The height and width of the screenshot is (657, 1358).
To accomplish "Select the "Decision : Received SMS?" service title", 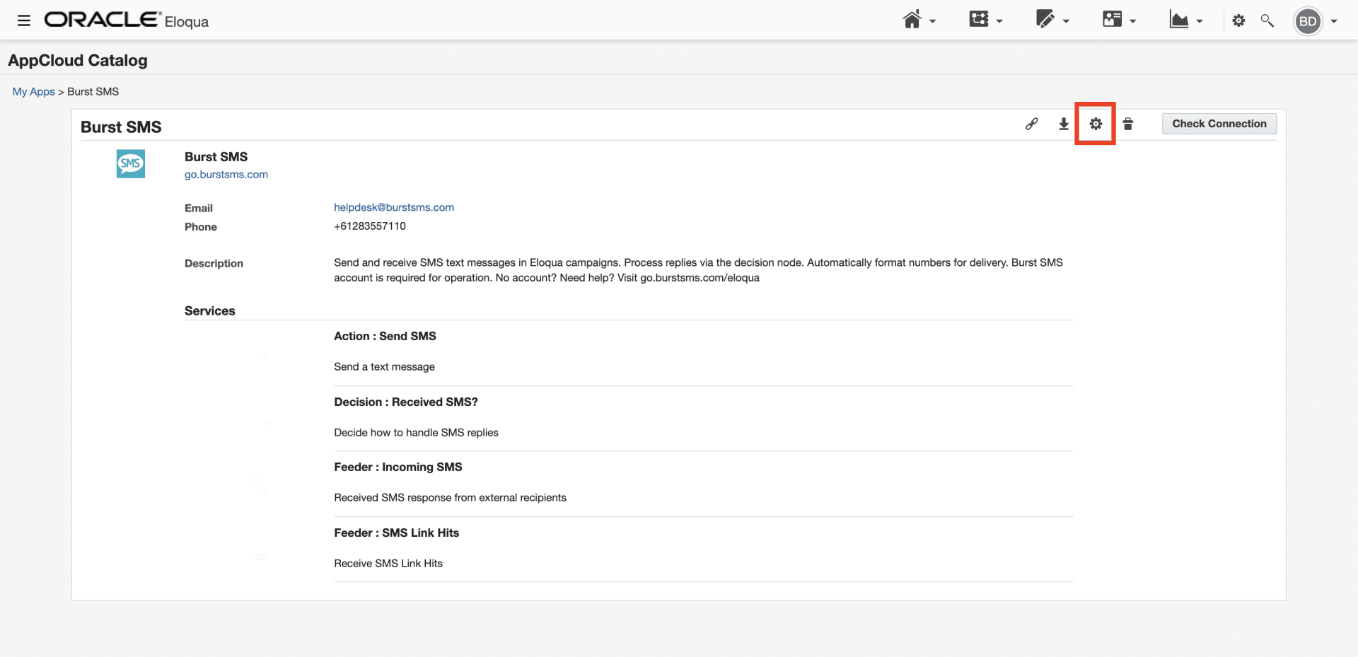I will [x=406, y=402].
